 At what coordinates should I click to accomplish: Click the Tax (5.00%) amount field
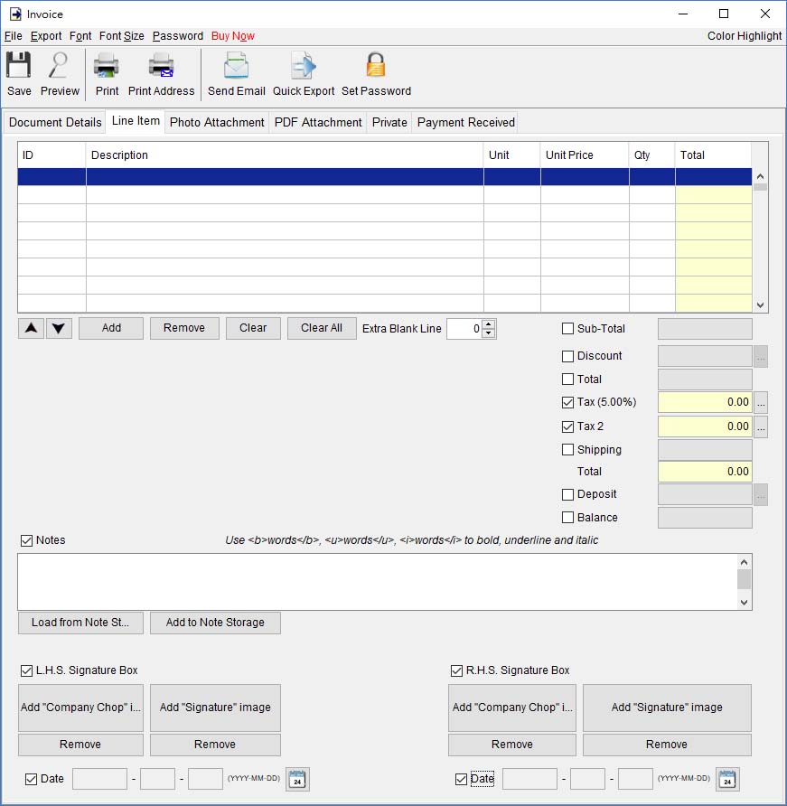click(705, 402)
